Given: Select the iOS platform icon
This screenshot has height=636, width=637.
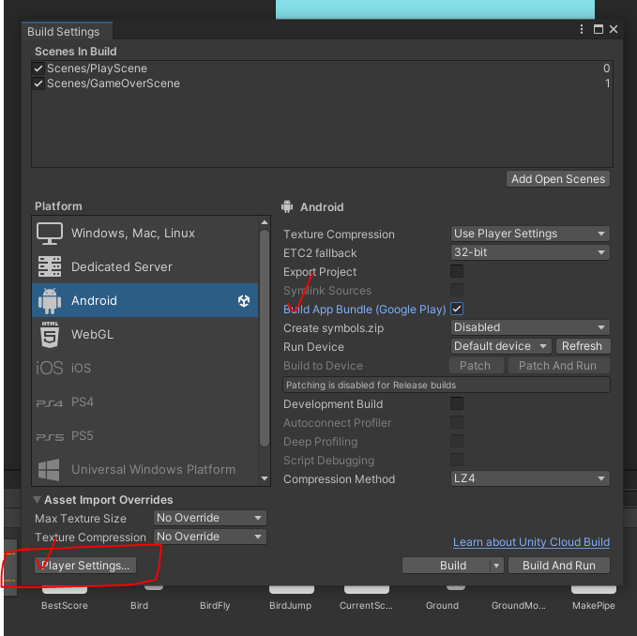Looking at the screenshot, I should tap(49, 368).
